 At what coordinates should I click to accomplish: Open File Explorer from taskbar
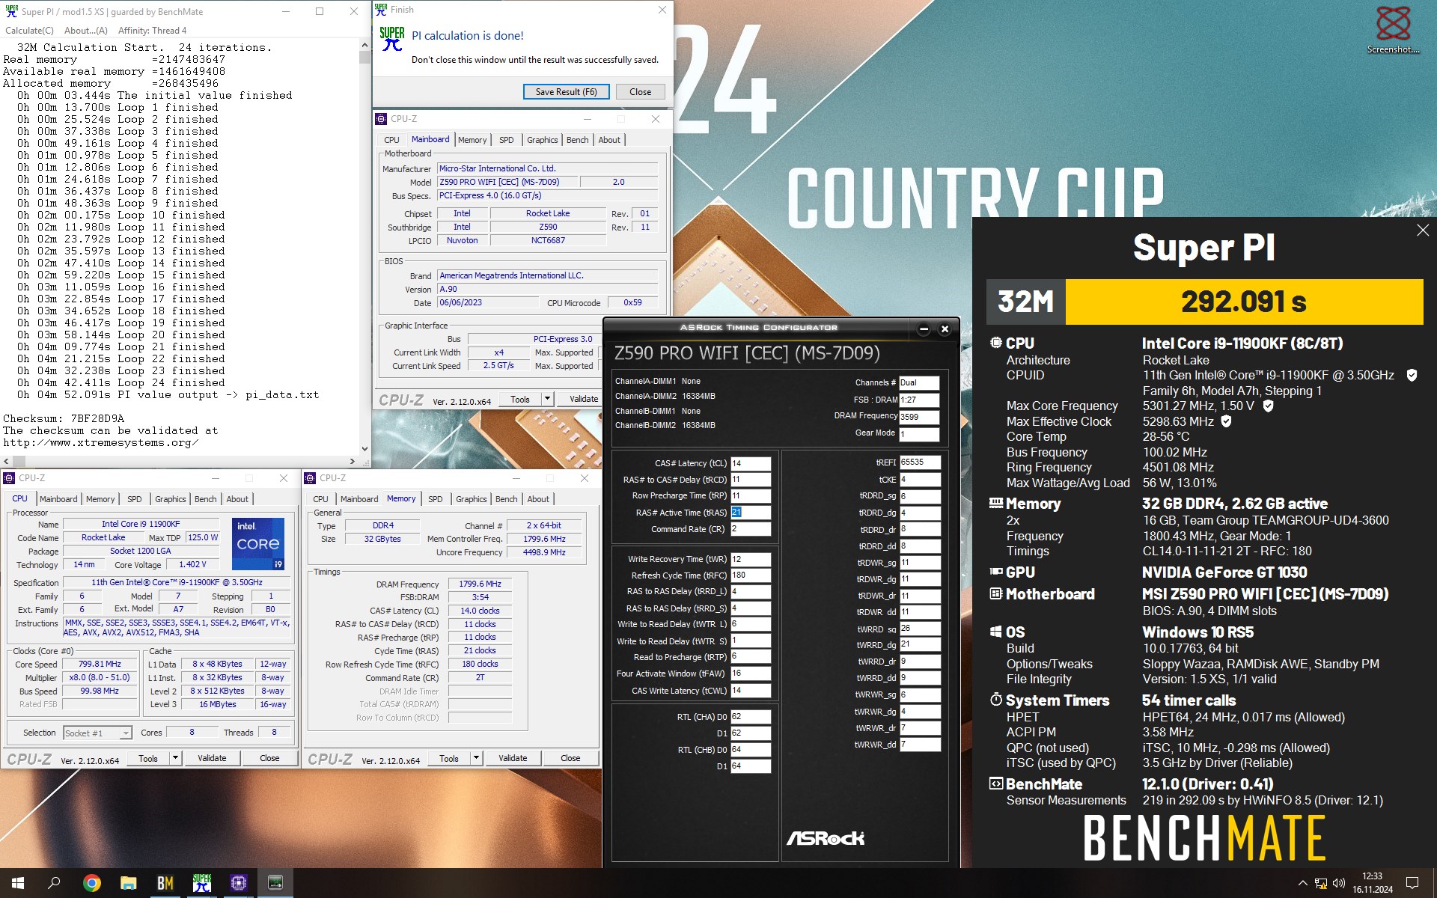[x=129, y=883]
